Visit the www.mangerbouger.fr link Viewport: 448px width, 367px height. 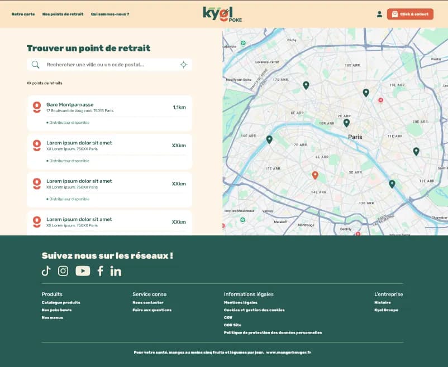[x=288, y=352]
